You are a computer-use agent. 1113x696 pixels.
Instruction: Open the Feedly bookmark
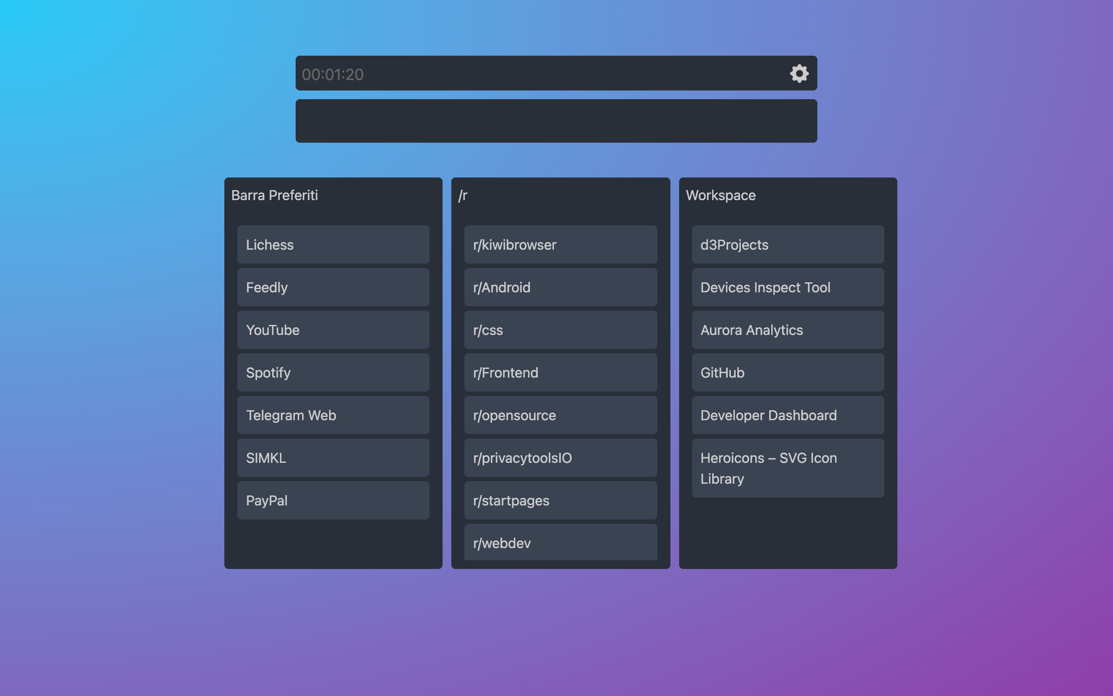pyautogui.click(x=333, y=287)
